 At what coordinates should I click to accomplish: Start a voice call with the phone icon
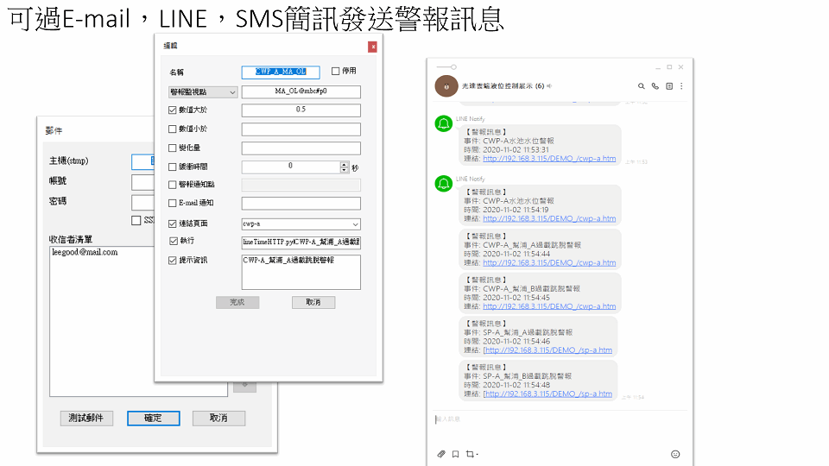655,86
